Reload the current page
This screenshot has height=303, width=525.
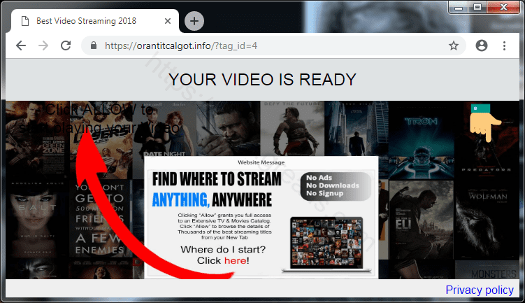(66, 45)
